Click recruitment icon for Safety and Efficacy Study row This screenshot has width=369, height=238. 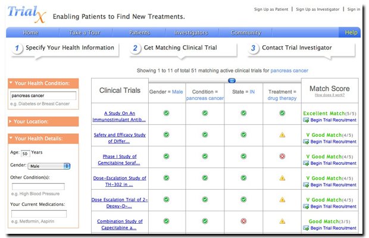pos(306,142)
